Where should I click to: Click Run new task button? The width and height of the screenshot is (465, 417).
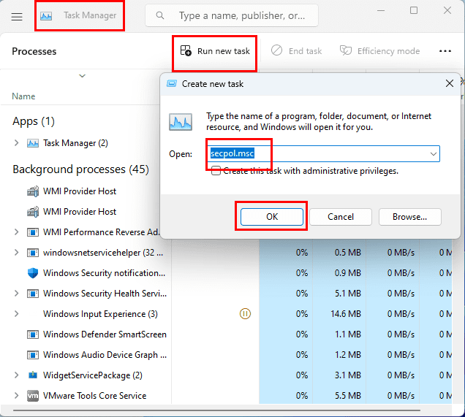(x=215, y=51)
